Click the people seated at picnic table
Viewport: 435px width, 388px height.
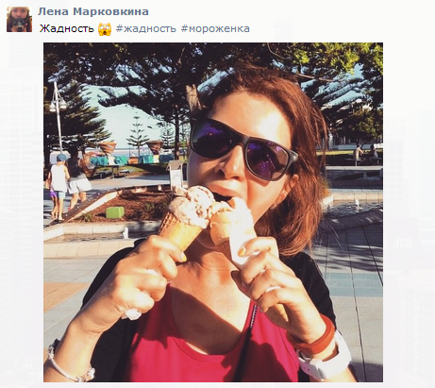tap(365, 154)
